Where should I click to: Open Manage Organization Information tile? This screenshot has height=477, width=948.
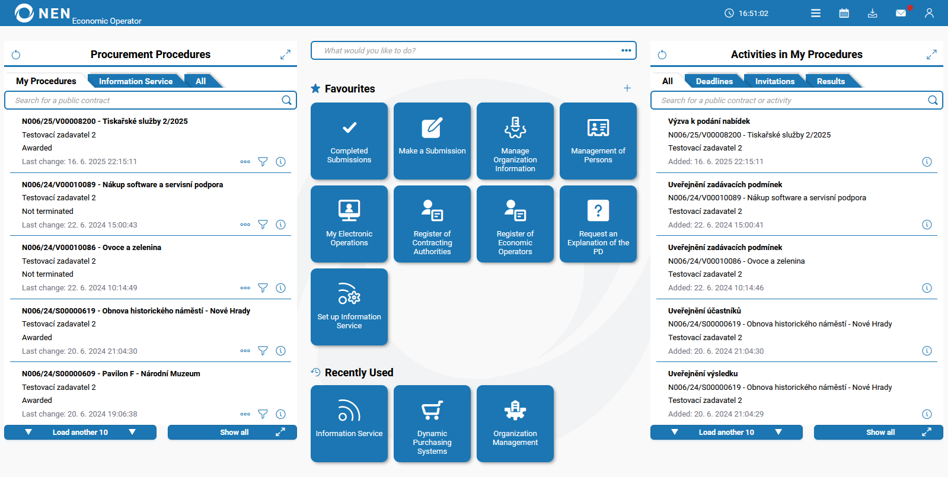(515, 141)
